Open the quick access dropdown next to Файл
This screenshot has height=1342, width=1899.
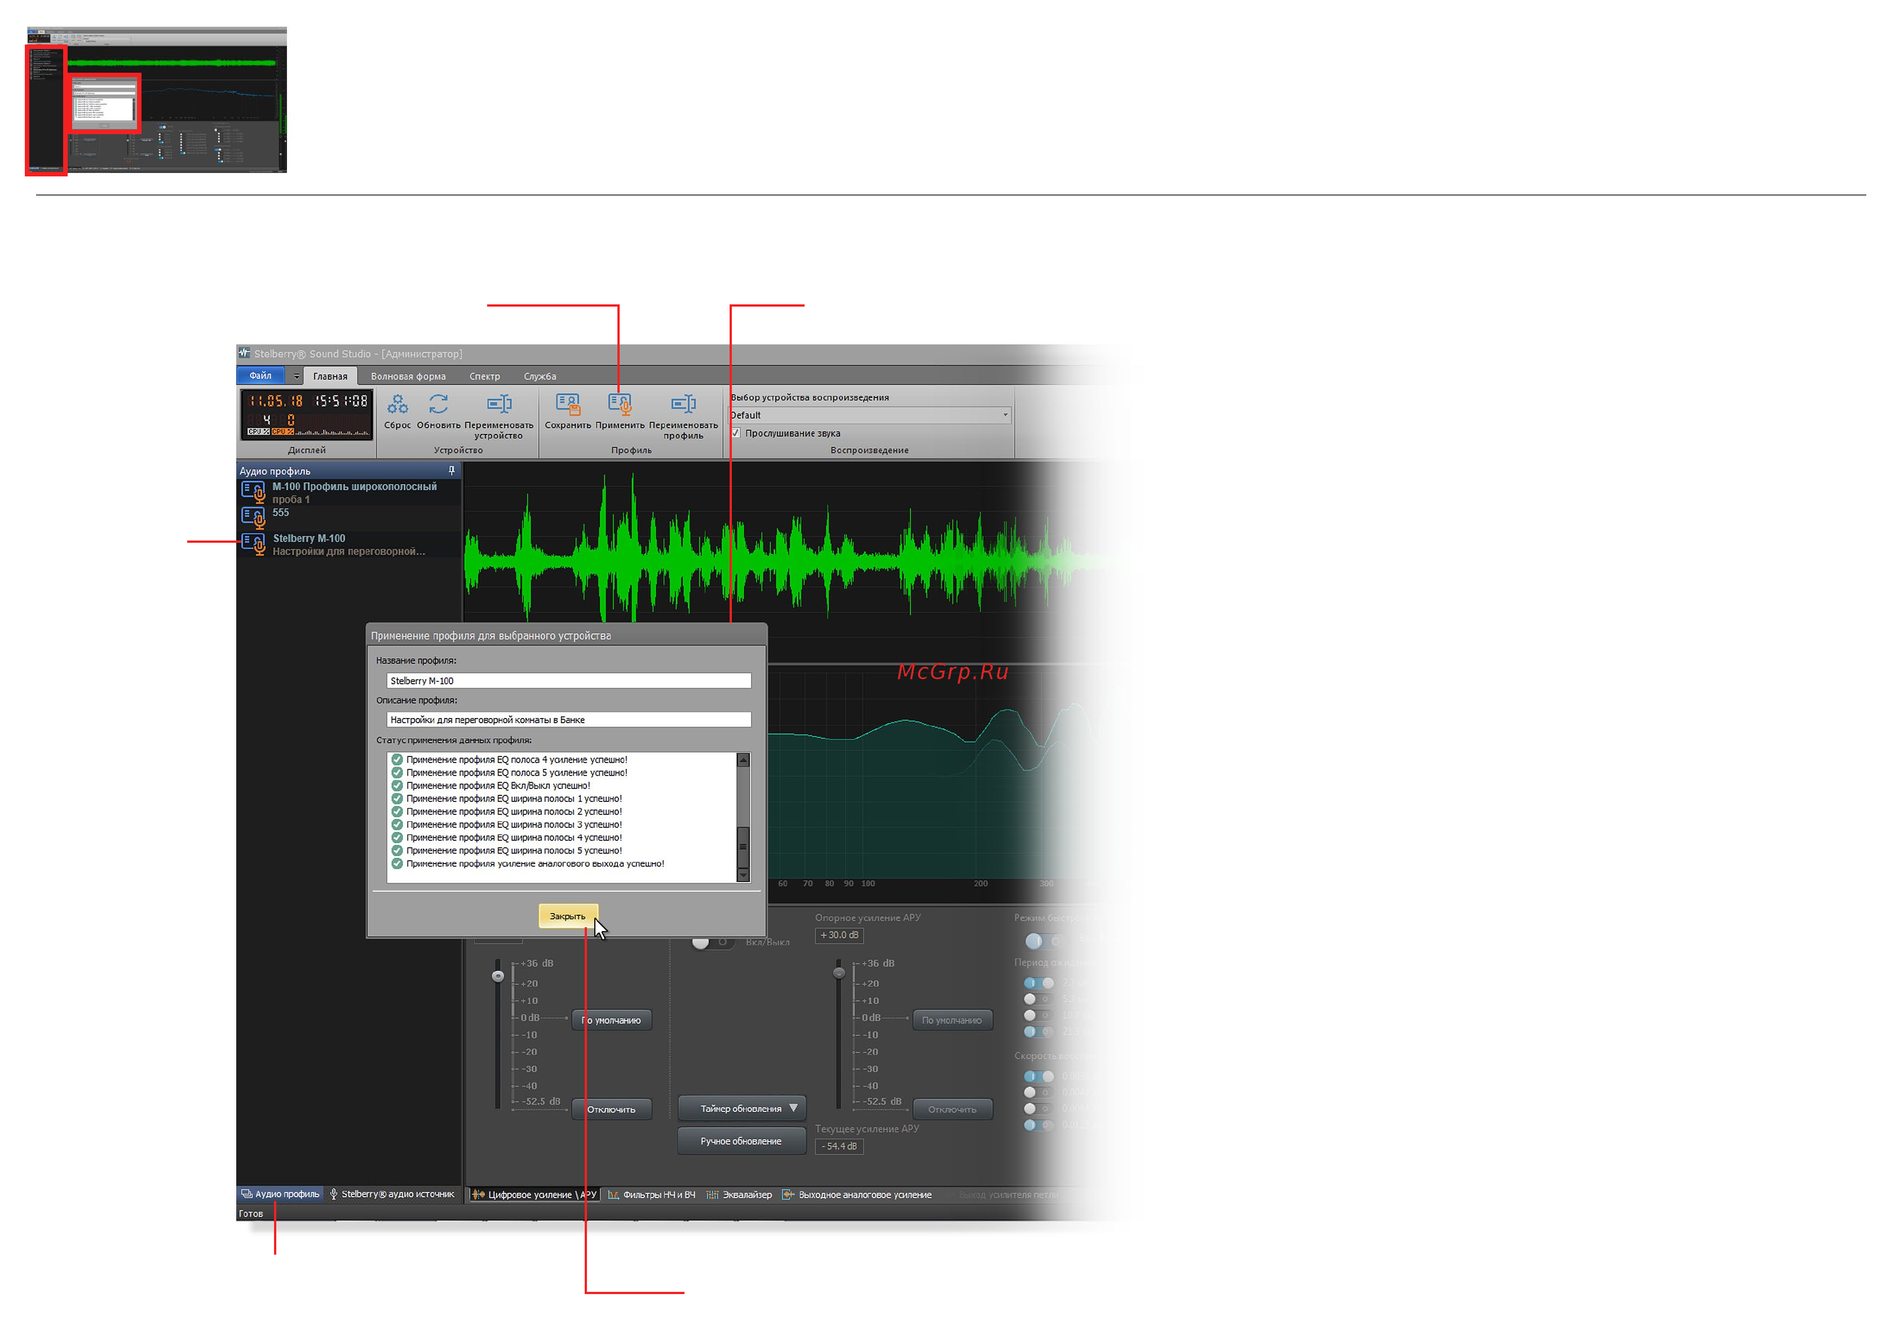pos(296,377)
